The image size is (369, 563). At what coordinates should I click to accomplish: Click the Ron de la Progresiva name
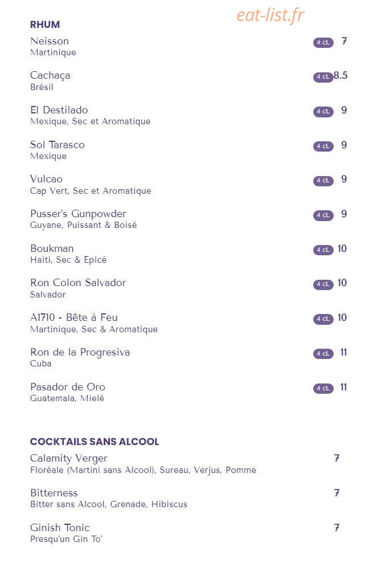tap(80, 352)
